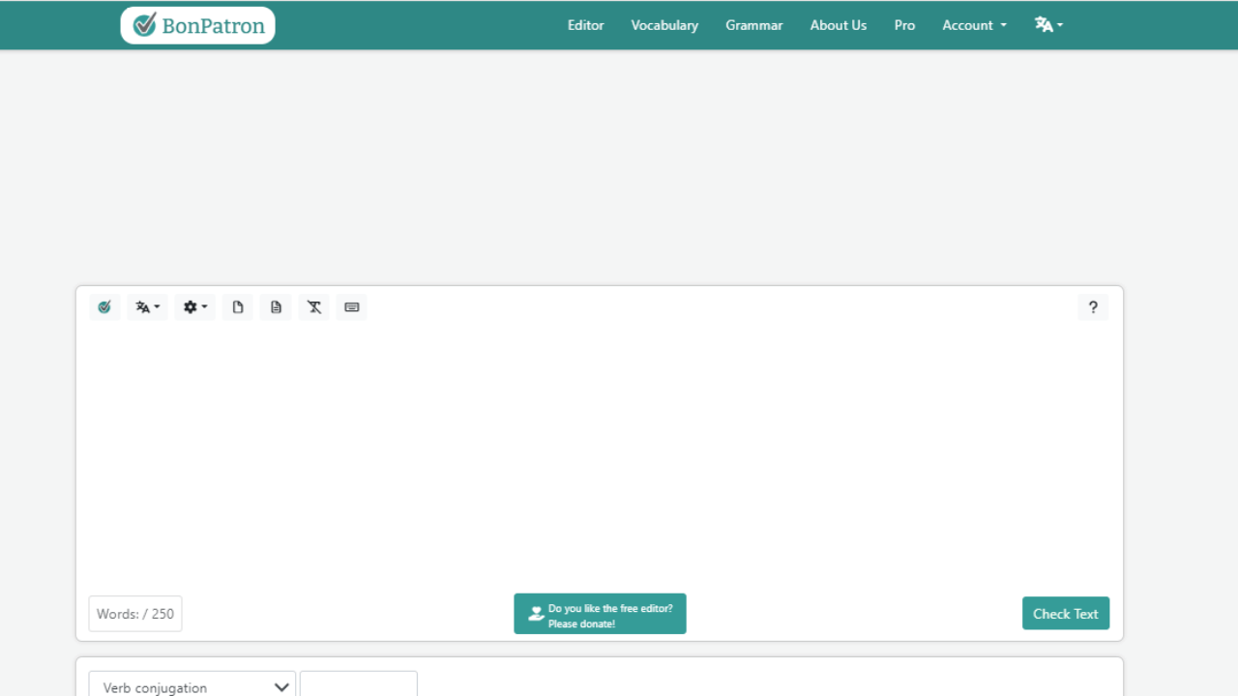Click the input field beside Verb conjugation
Viewport: 1238px width, 696px height.
pyautogui.click(x=359, y=684)
